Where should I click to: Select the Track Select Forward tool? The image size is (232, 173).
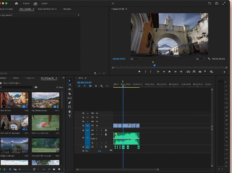pos(70,85)
